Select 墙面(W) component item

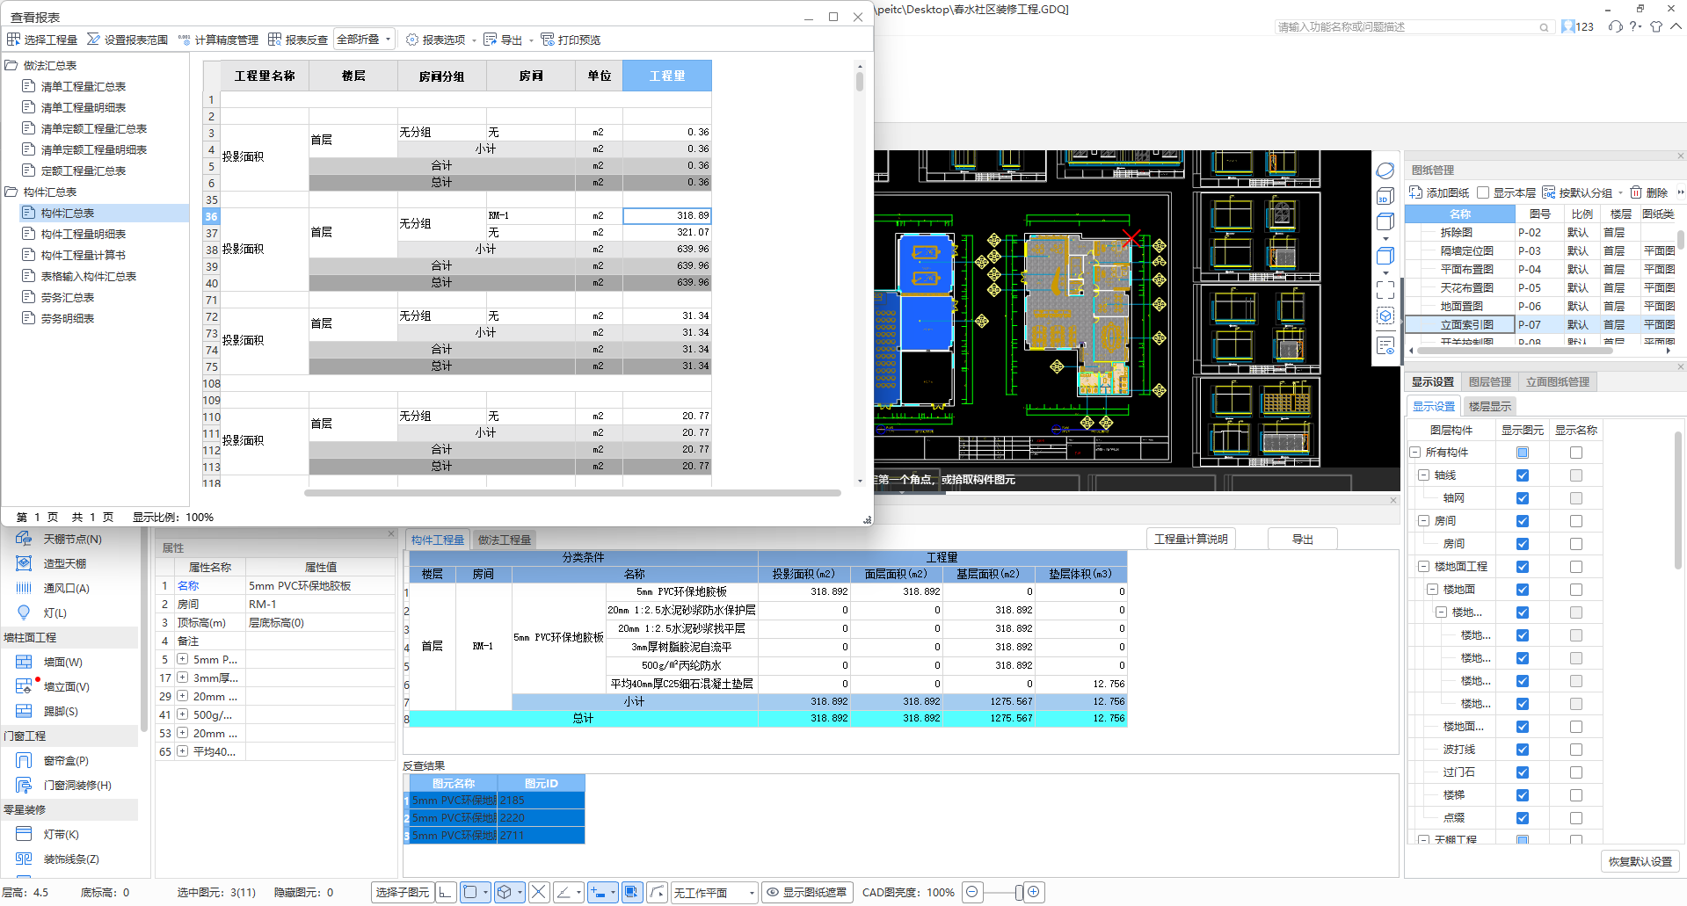62,662
